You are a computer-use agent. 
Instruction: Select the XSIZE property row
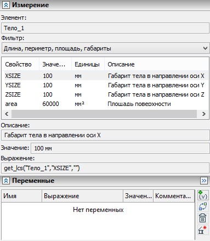(x=105, y=76)
